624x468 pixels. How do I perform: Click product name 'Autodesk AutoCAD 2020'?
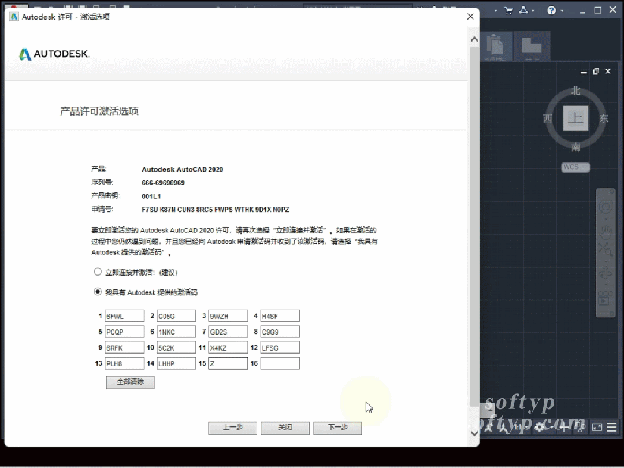[x=182, y=169]
